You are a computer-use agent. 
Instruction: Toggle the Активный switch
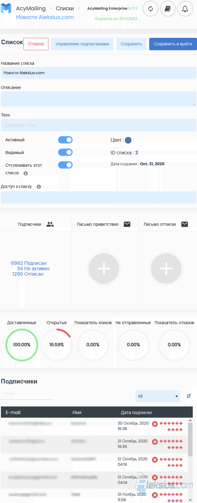point(65,140)
